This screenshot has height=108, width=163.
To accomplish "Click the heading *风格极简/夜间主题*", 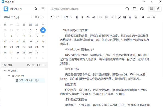I will coord(76,30).
